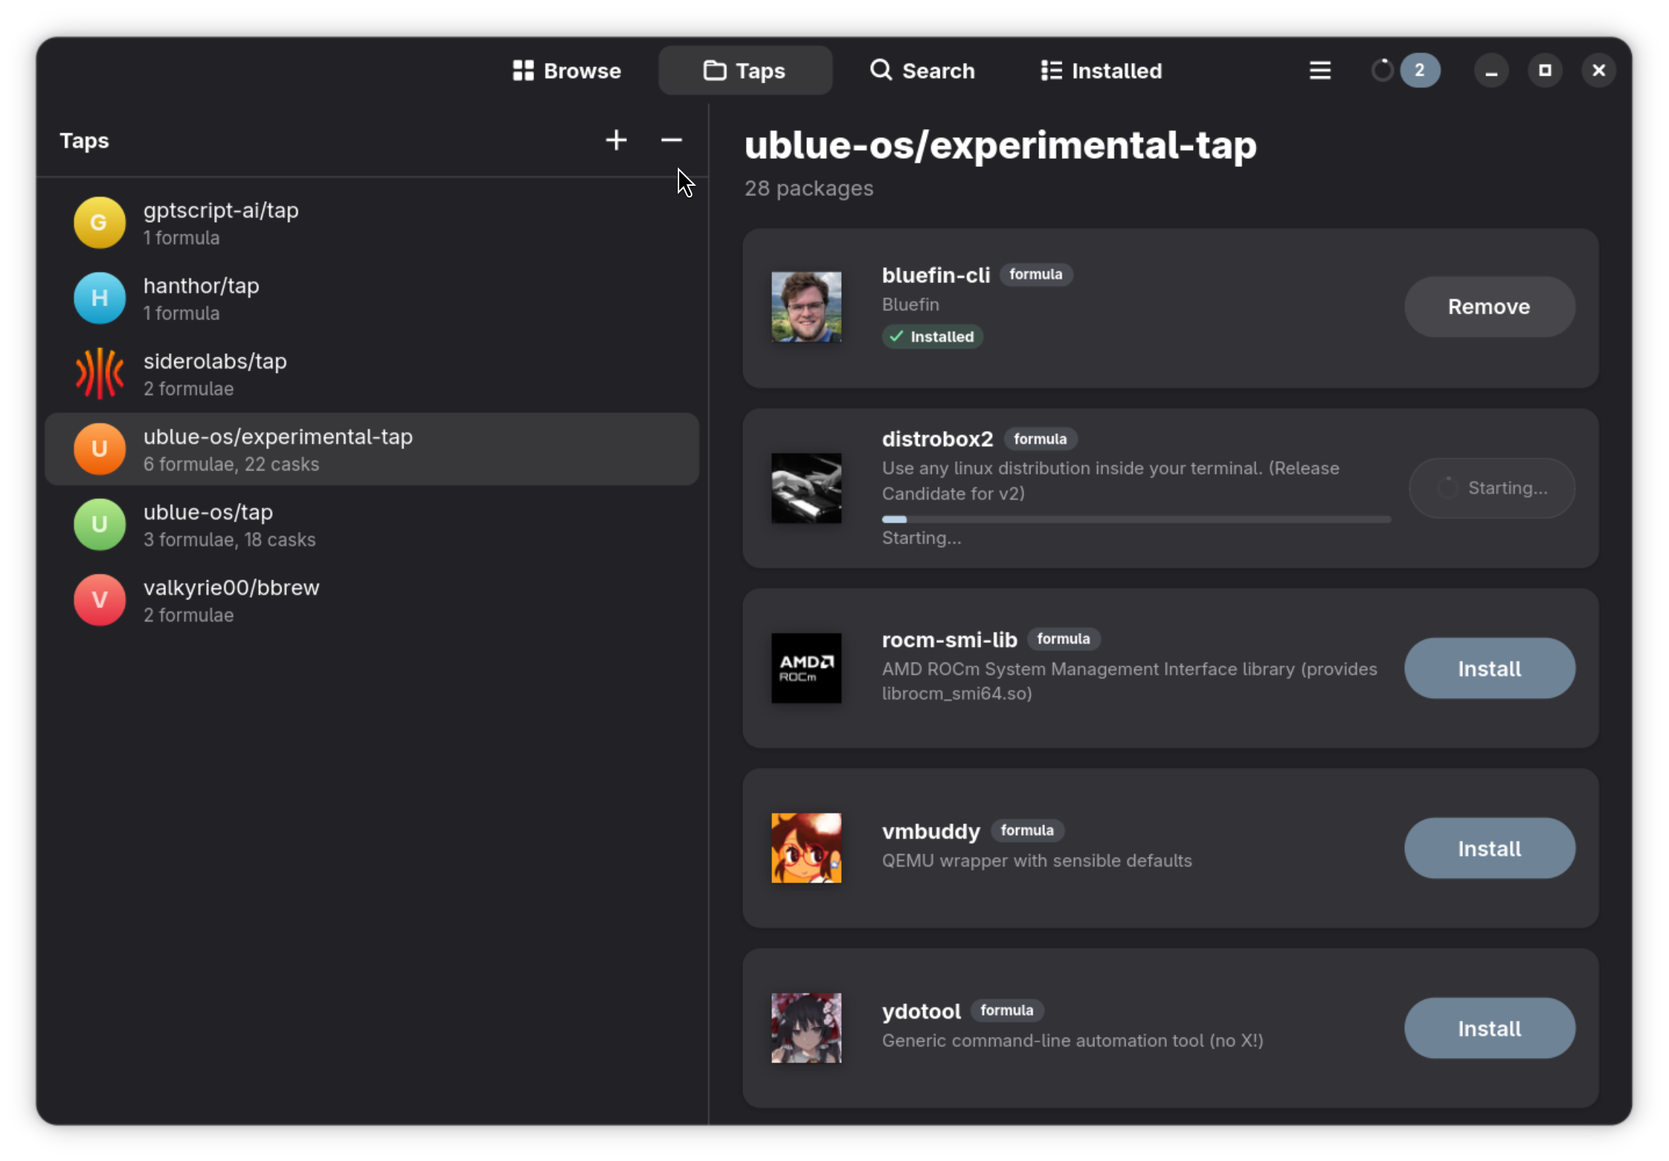The width and height of the screenshot is (1669, 1161).
Task: Select hanthor/tap blue H avatar
Action: [x=99, y=298]
